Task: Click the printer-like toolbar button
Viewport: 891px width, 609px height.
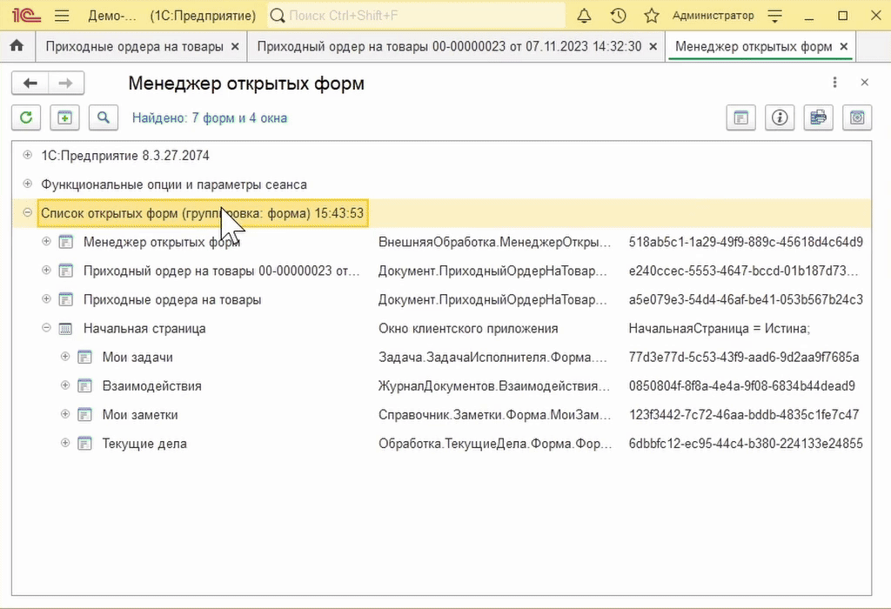Action: click(818, 117)
